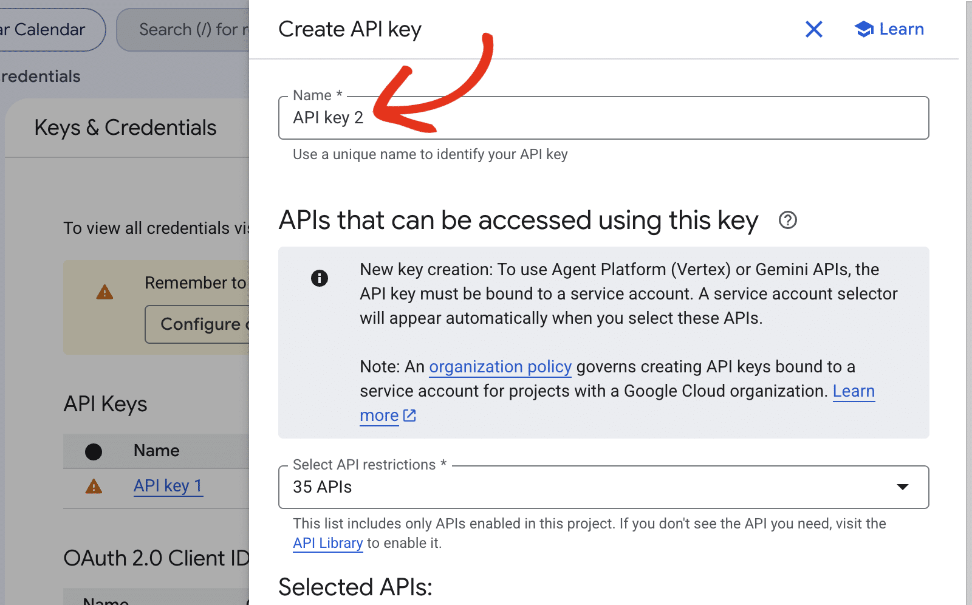Open help for APIs accessible using this key

[x=787, y=220]
